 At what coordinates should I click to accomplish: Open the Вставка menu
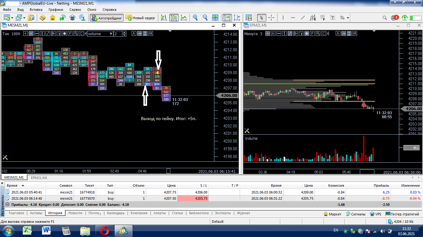(x=36, y=10)
